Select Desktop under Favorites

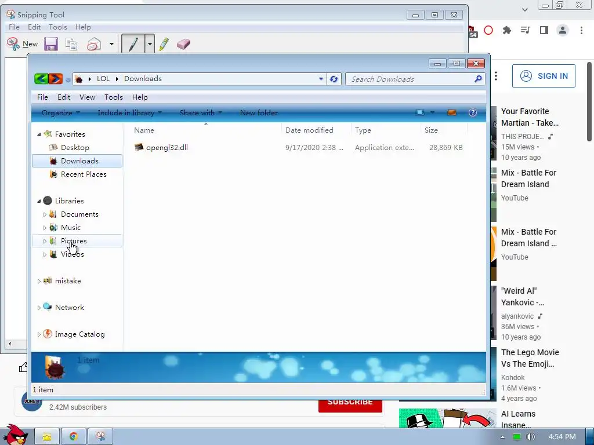coord(75,148)
